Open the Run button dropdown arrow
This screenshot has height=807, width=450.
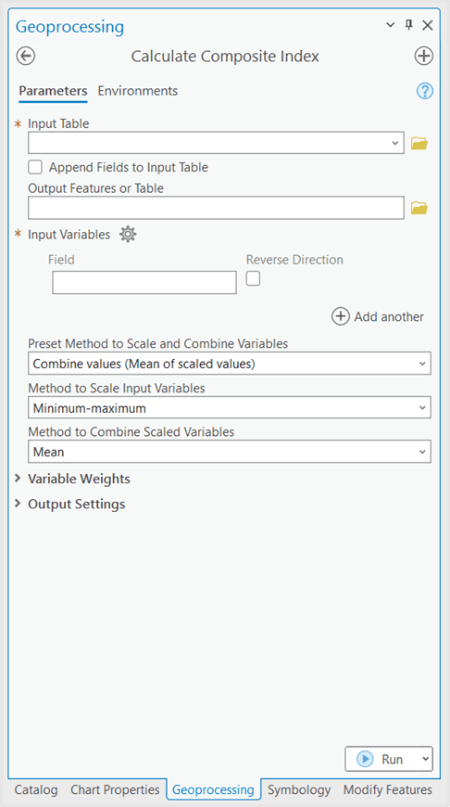click(x=425, y=759)
